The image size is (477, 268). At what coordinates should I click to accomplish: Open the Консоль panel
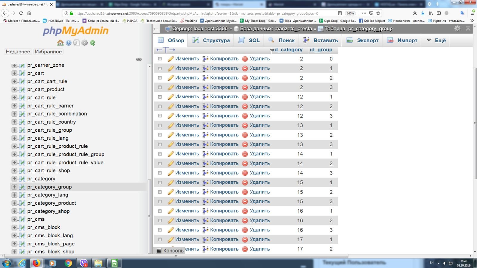170,251
